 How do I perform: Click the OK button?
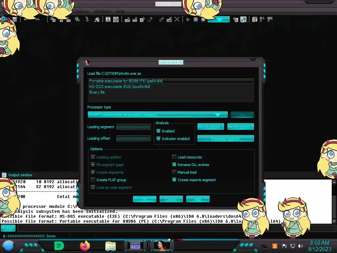coord(144,199)
